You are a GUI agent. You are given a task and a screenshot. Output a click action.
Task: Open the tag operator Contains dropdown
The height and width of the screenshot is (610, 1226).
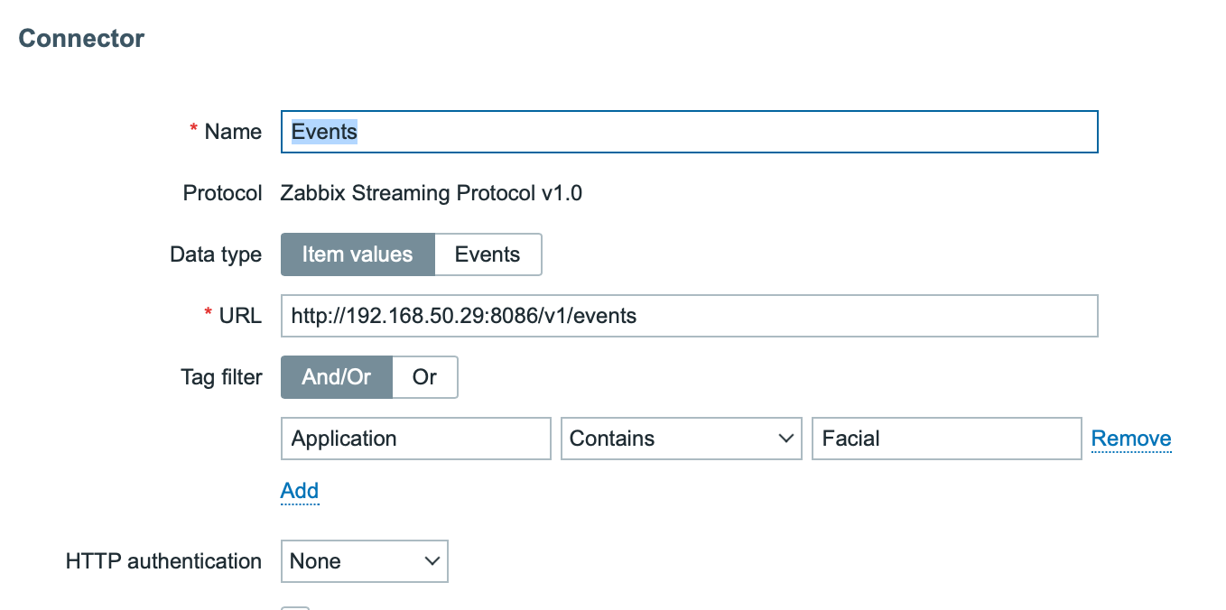[x=681, y=438]
